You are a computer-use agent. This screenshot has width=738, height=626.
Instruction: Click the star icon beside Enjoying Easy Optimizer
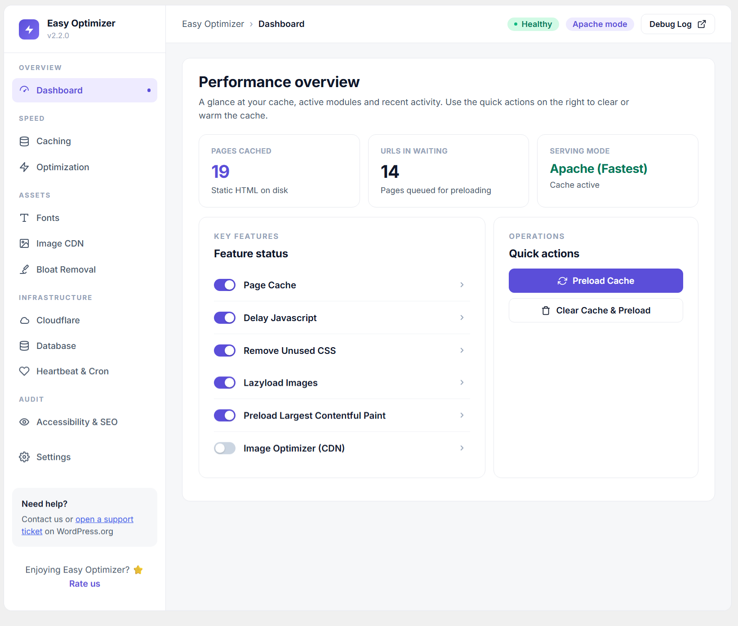(138, 570)
